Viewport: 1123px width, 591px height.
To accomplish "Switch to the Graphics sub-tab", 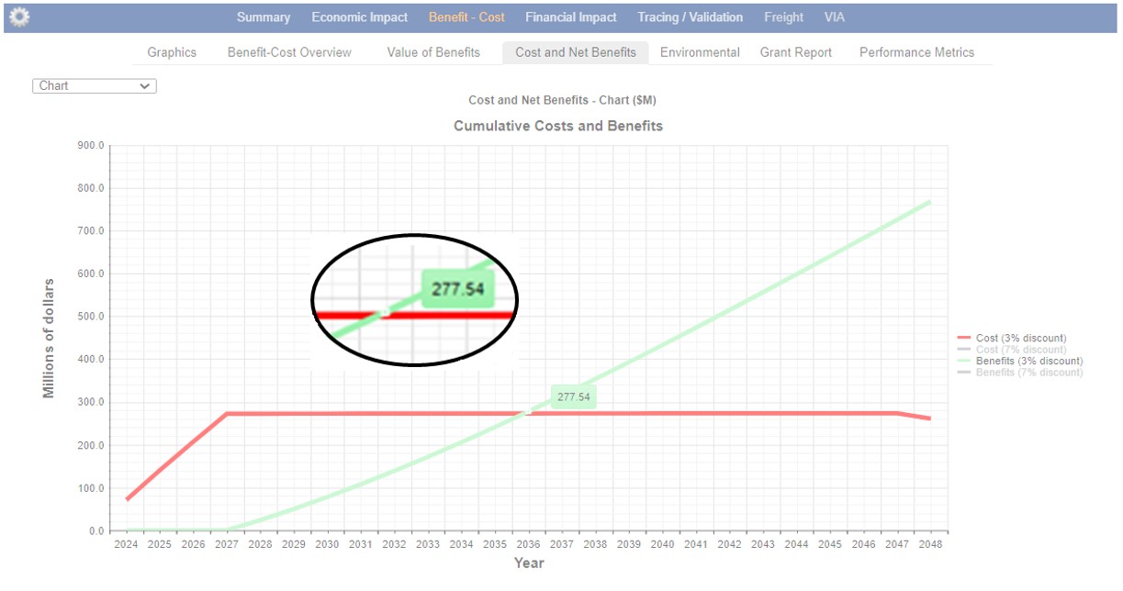I will pos(172,52).
